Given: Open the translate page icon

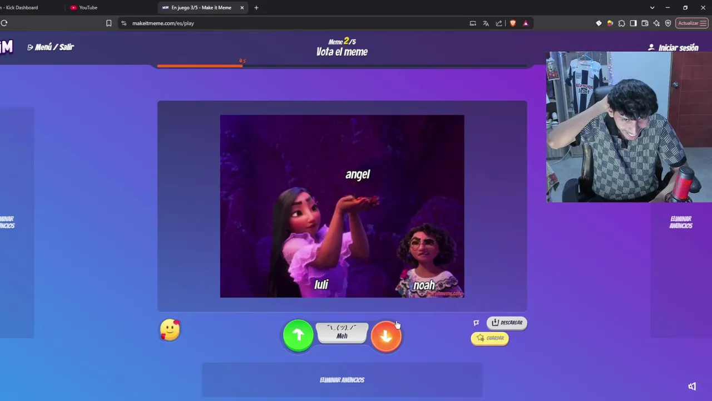Looking at the screenshot, I should [486, 23].
